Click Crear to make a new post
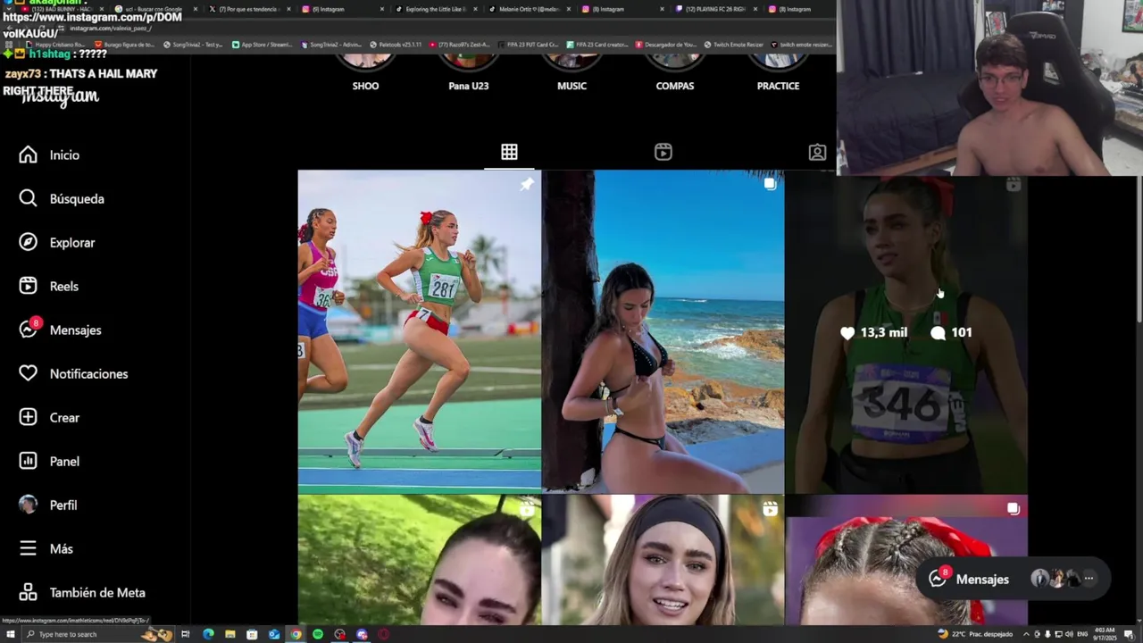 tap(49, 418)
